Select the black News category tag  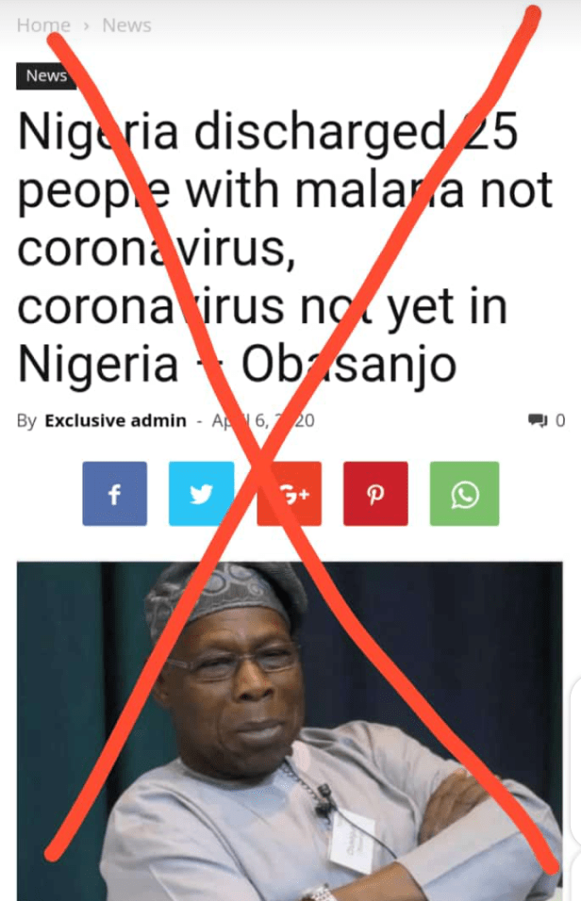click(x=46, y=75)
